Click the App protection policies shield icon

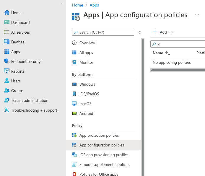74,135
